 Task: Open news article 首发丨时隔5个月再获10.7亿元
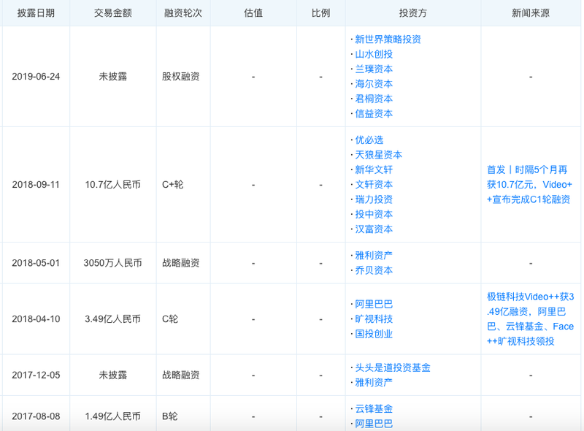529,185
